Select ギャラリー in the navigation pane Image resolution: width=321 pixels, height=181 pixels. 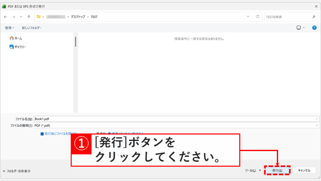[18, 47]
